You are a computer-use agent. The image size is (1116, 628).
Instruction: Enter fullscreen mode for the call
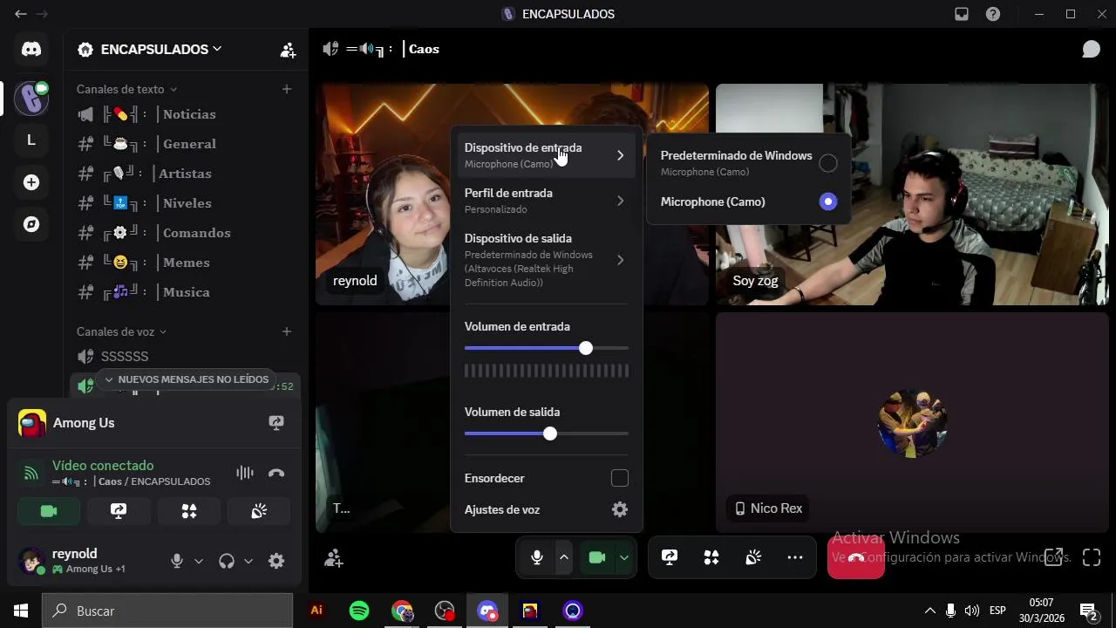(1092, 557)
